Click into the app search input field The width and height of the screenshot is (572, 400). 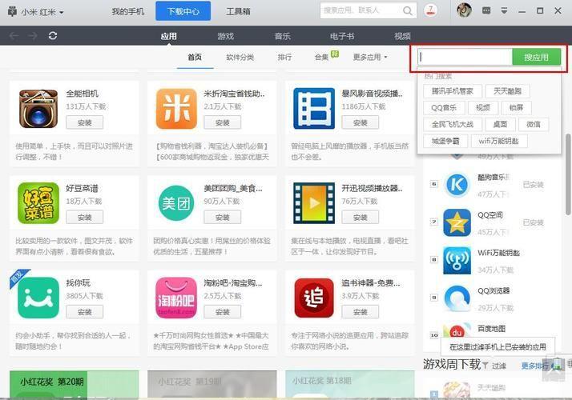click(x=465, y=57)
